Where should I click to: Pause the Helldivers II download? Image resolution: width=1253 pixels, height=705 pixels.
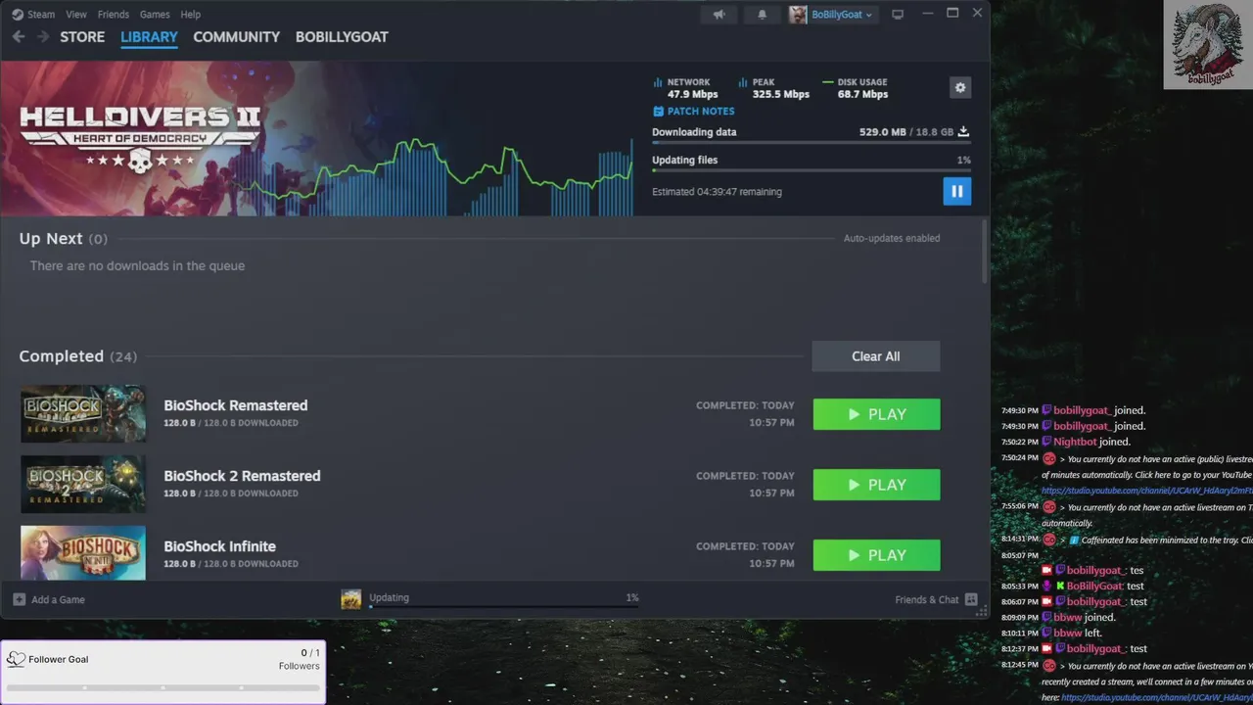(x=957, y=191)
